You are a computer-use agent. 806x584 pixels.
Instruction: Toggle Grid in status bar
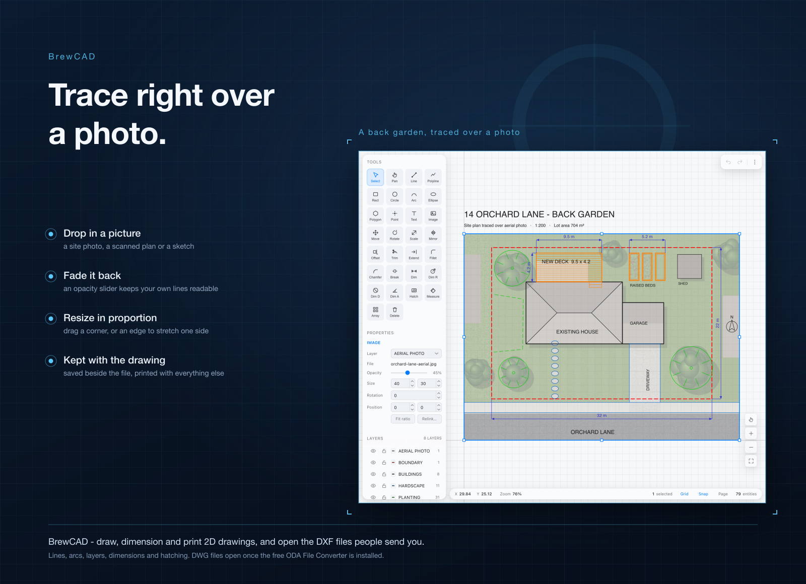coord(684,494)
